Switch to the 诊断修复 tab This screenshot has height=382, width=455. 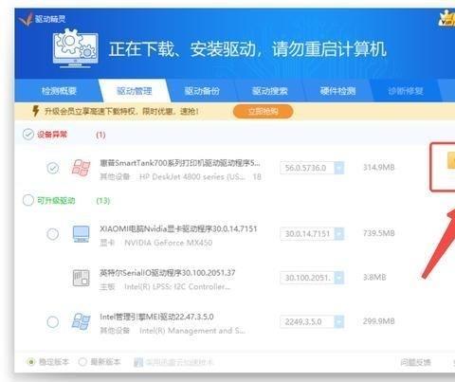click(x=406, y=91)
